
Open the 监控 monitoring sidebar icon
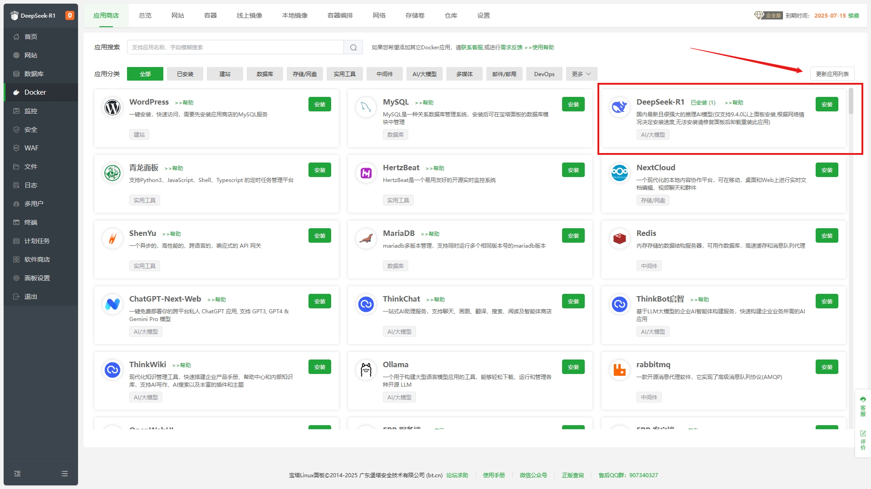pyautogui.click(x=16, y=111)
